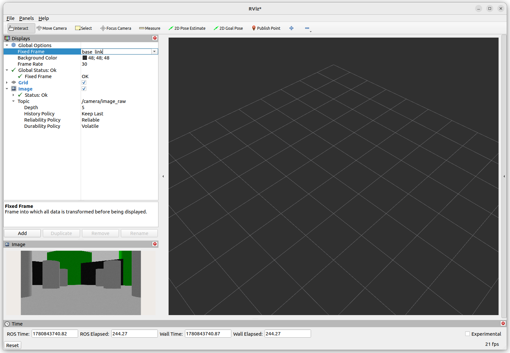Expand the Status: Ok node
Viewport: 510px width, 353px height.
(x=13, y=95)
